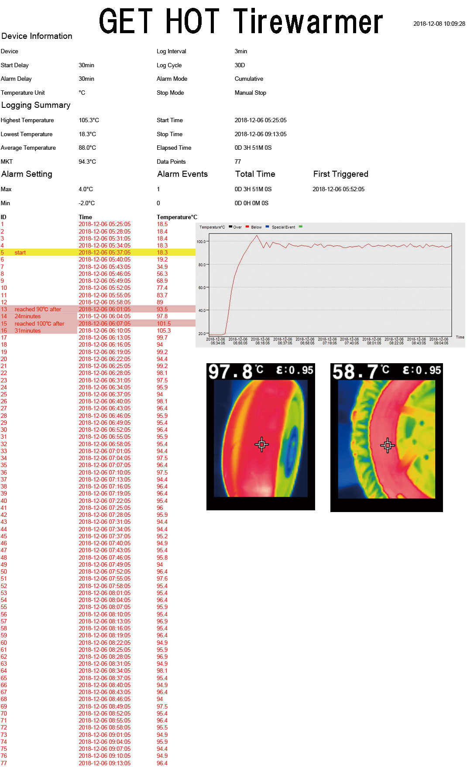
Task: Click the 'reached 90°C after' annotation
Action: click(38, 310)
